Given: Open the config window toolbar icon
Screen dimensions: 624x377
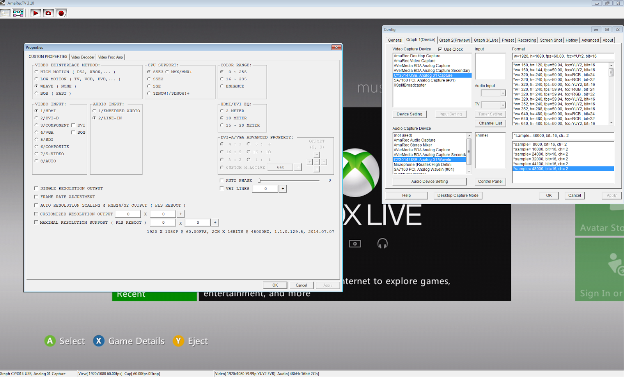Looking at the screenshot, I should coord(5,13).
